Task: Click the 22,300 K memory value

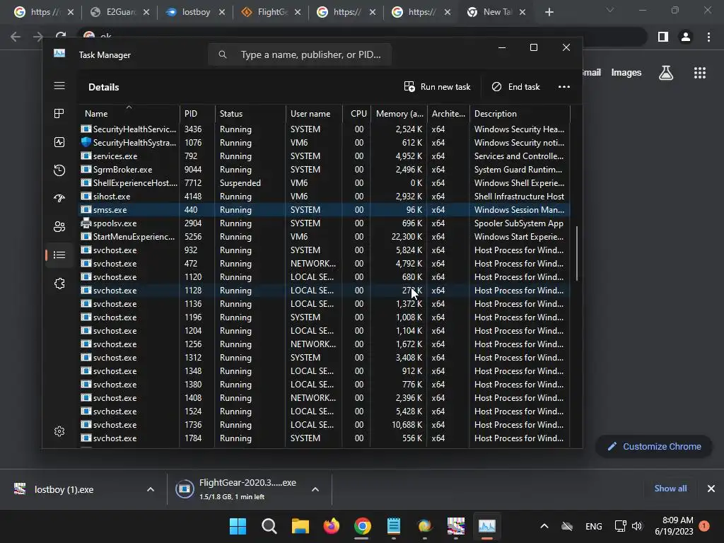Action: [407, 236]
